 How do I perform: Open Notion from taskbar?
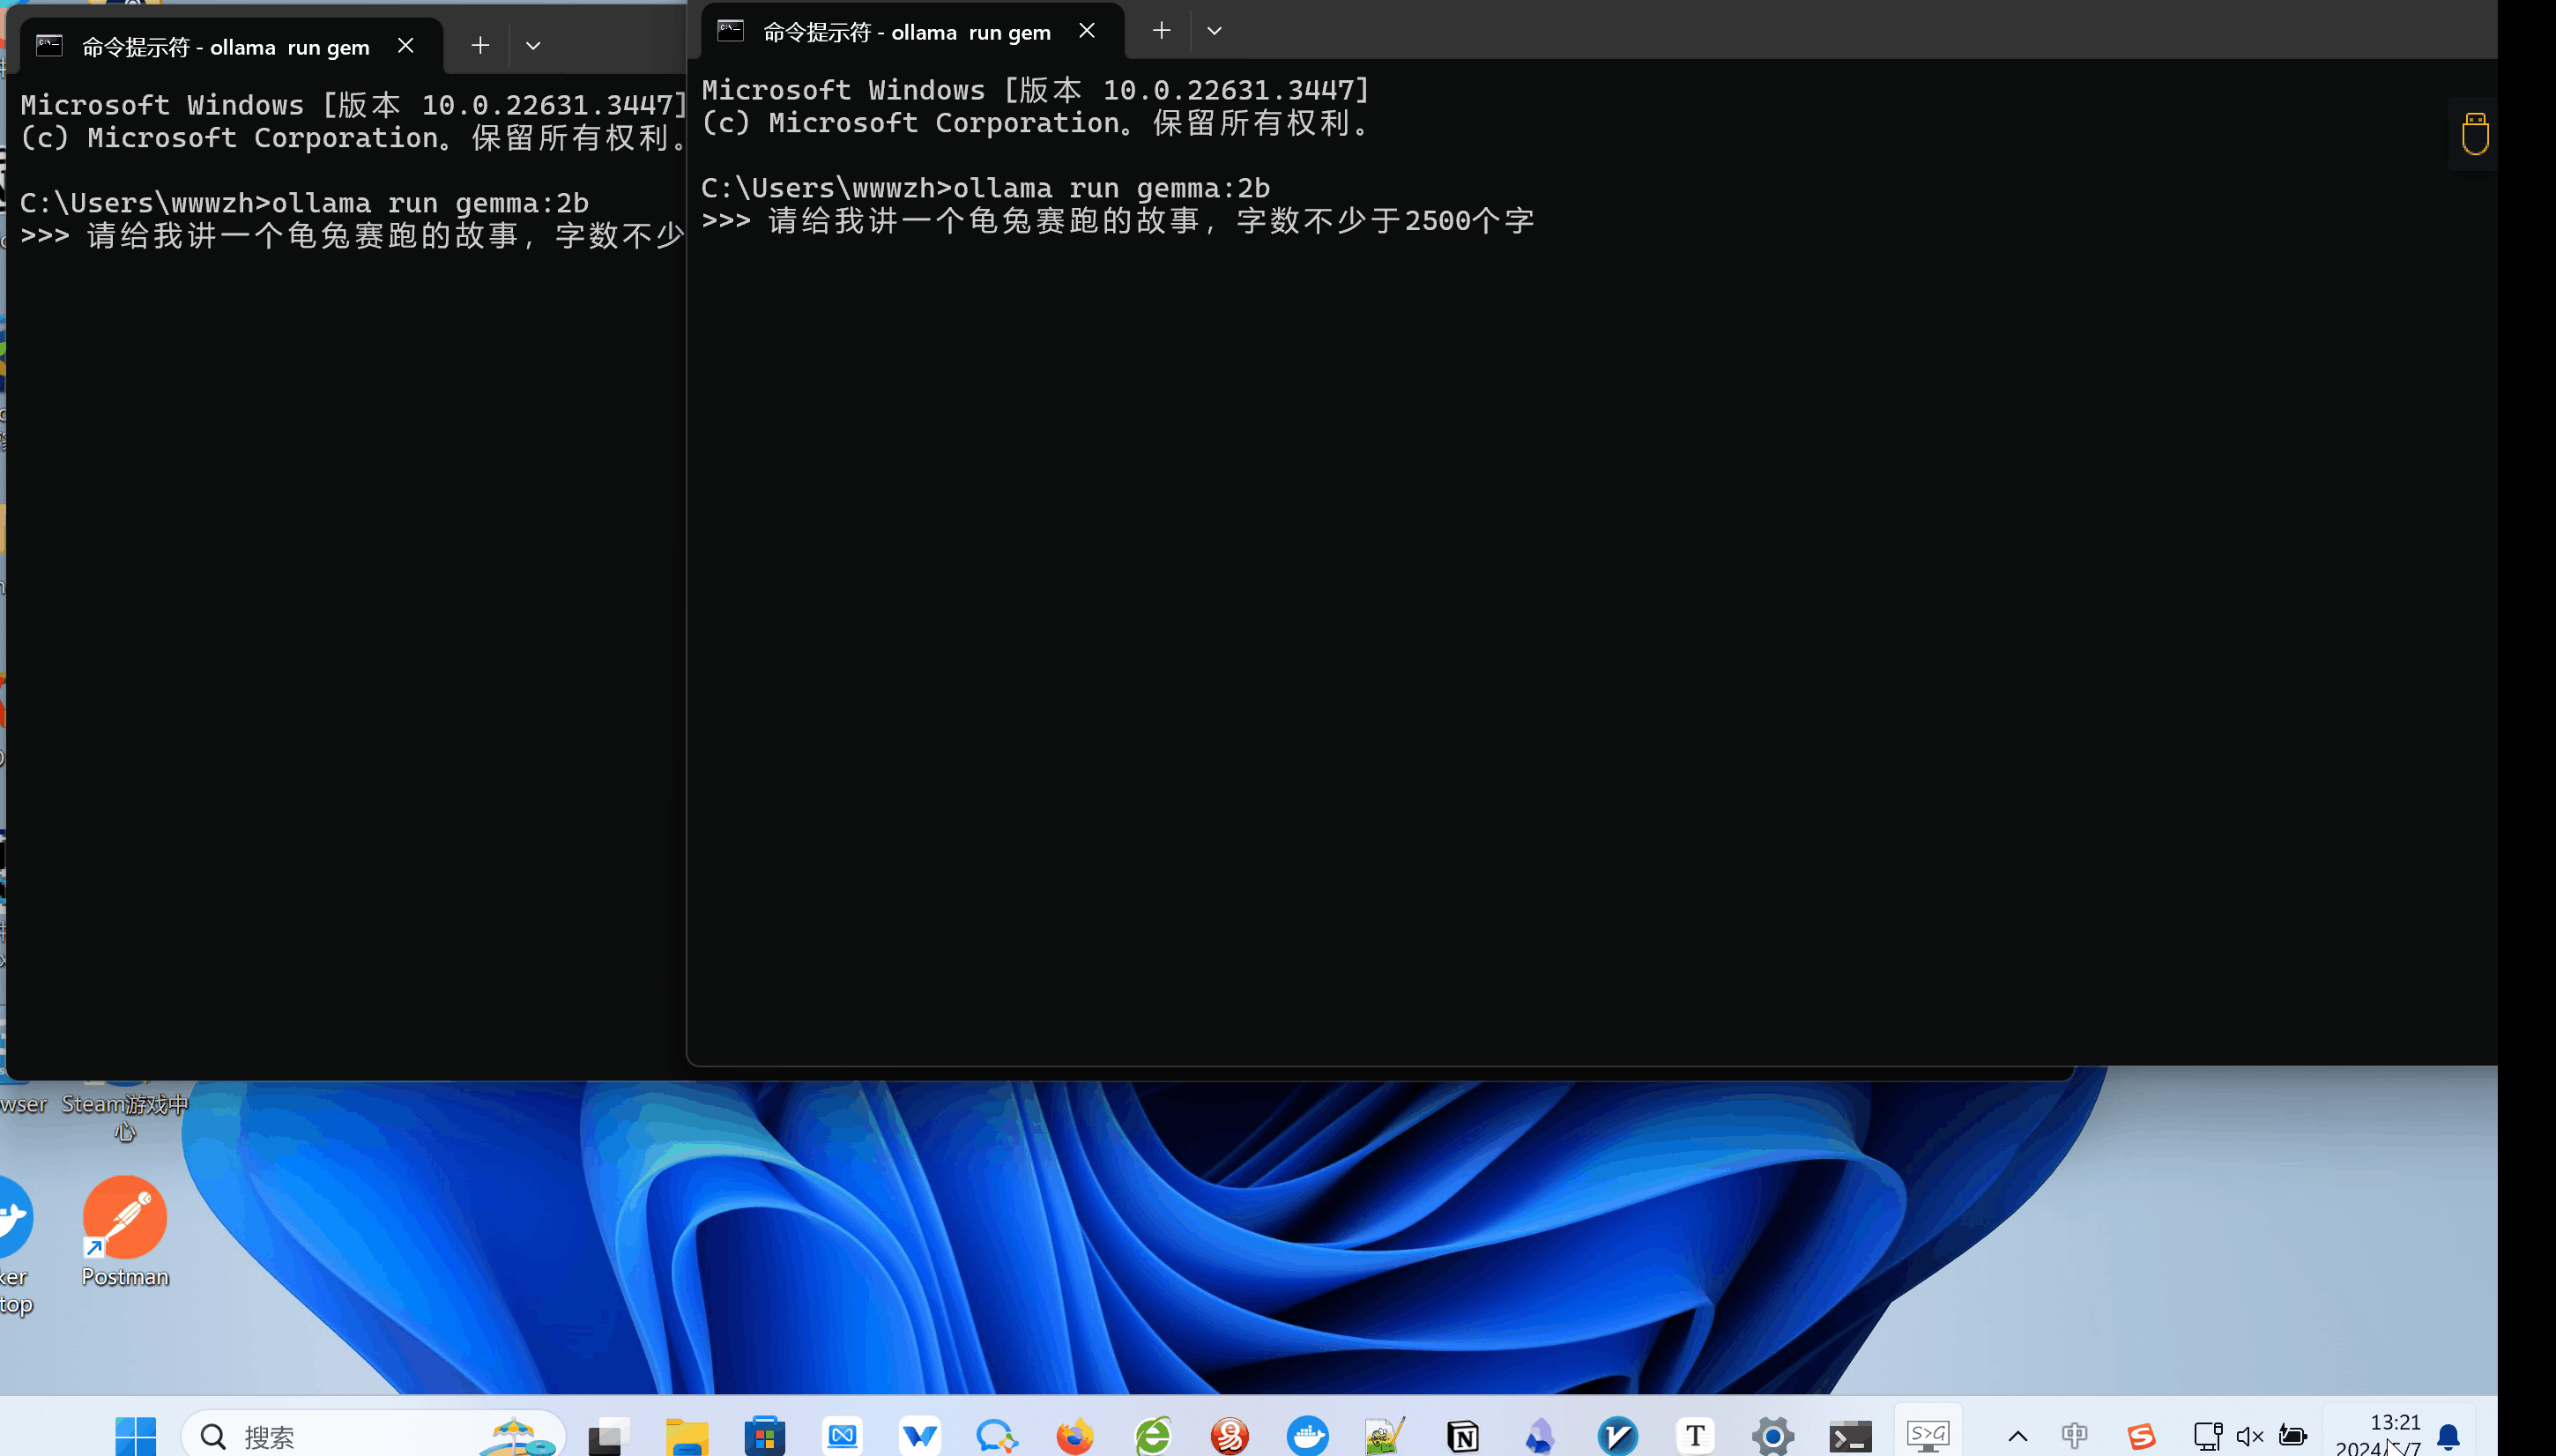1462,1436
